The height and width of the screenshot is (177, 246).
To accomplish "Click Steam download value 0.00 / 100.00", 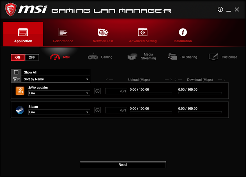I will click(x=188, y=108).
